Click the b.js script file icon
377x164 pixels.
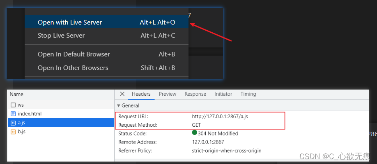point(13,132)
